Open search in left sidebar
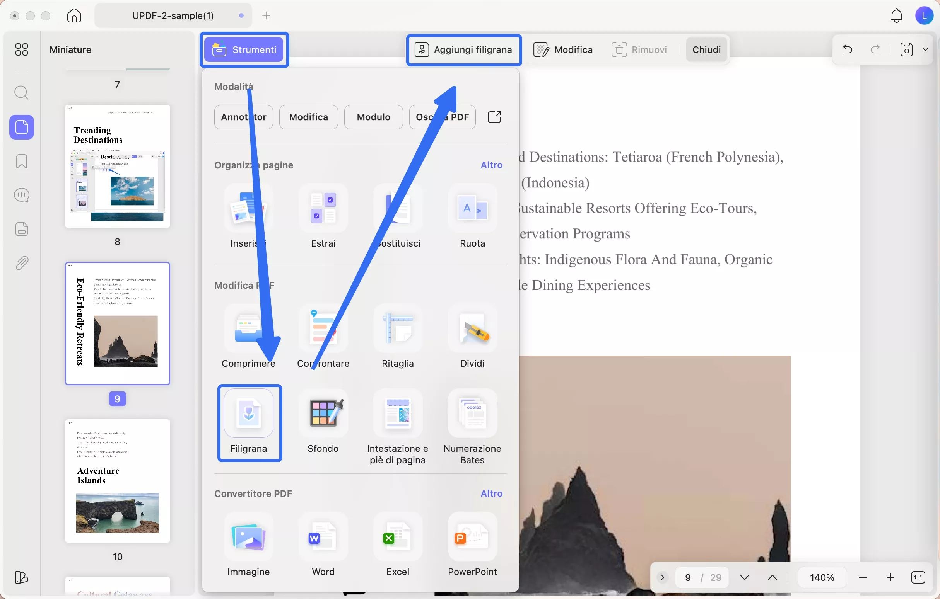The height and width of the screenshot is (599, 940). click(22, 93)
